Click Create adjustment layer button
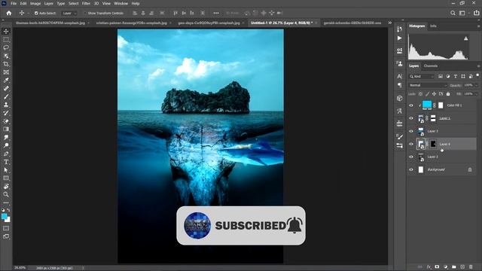482x271 pixels. pyautogui.click(x=445, y=267)
